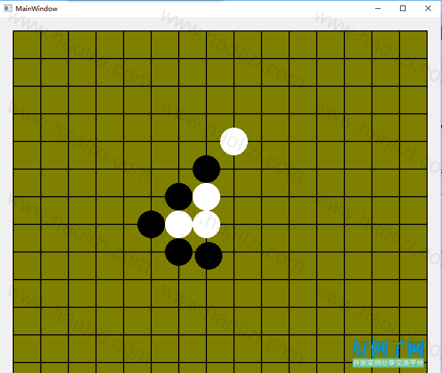Viewport: 442px width, 373px height.
Task: Click white stone touching the leftmost black stone
Action: click(179, 224)
